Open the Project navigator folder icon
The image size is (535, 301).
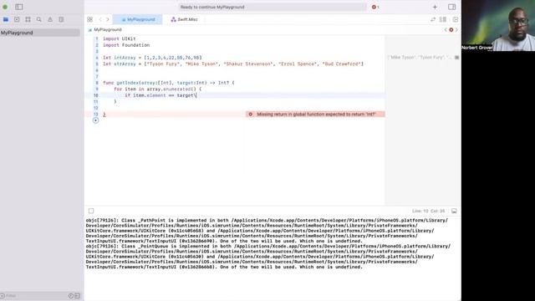pos(6,19)
